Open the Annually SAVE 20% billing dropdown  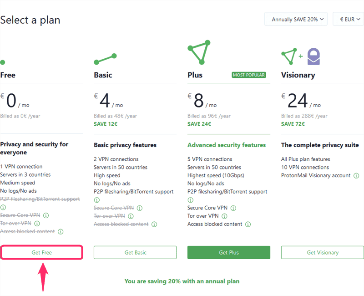[296, 19]
